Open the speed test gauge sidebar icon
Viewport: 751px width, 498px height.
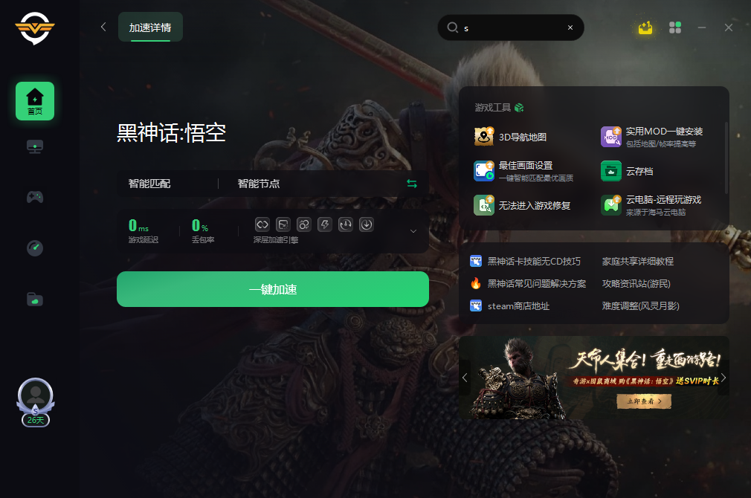point(34,248)
